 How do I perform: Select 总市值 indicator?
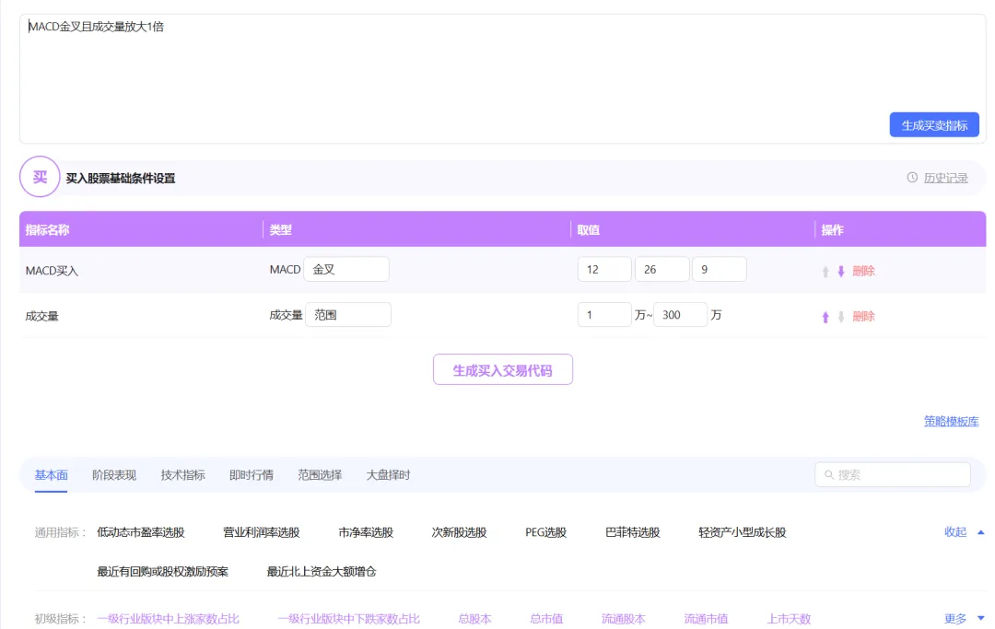coord(546,619)
